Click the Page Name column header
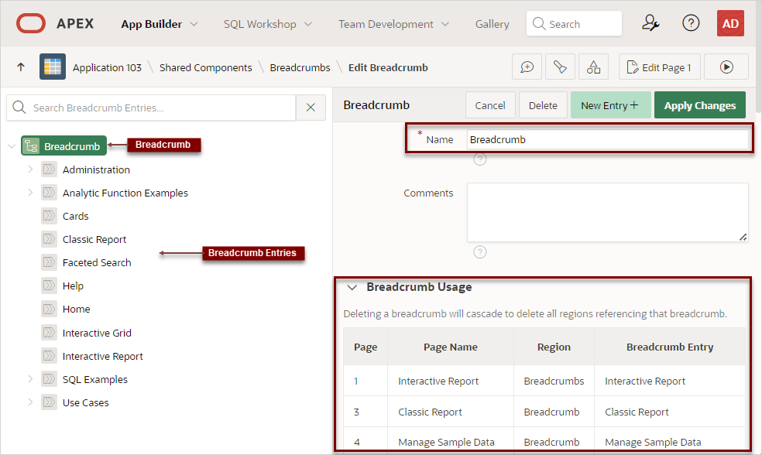This screenshot has height=455, width=762. (450, 347)
